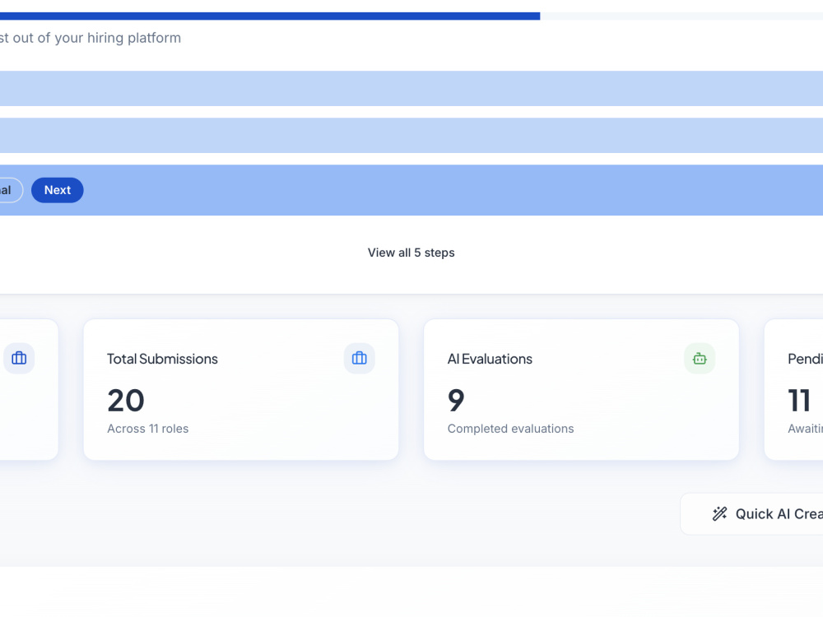The height and width of the screenshot is (617, 823).
Task: Click the submissions count 20
Action: pos(126,401)
